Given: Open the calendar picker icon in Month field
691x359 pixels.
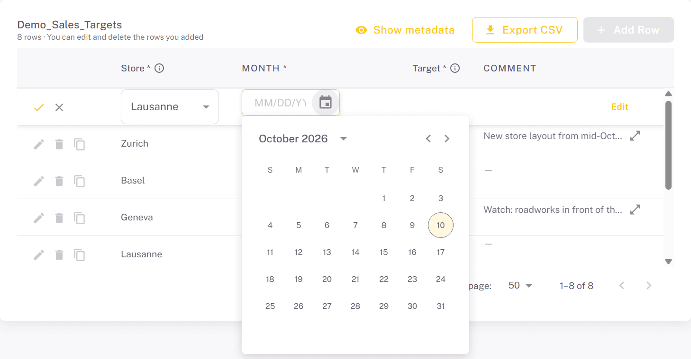Looking at the screenshot, I should coord(326,102).
